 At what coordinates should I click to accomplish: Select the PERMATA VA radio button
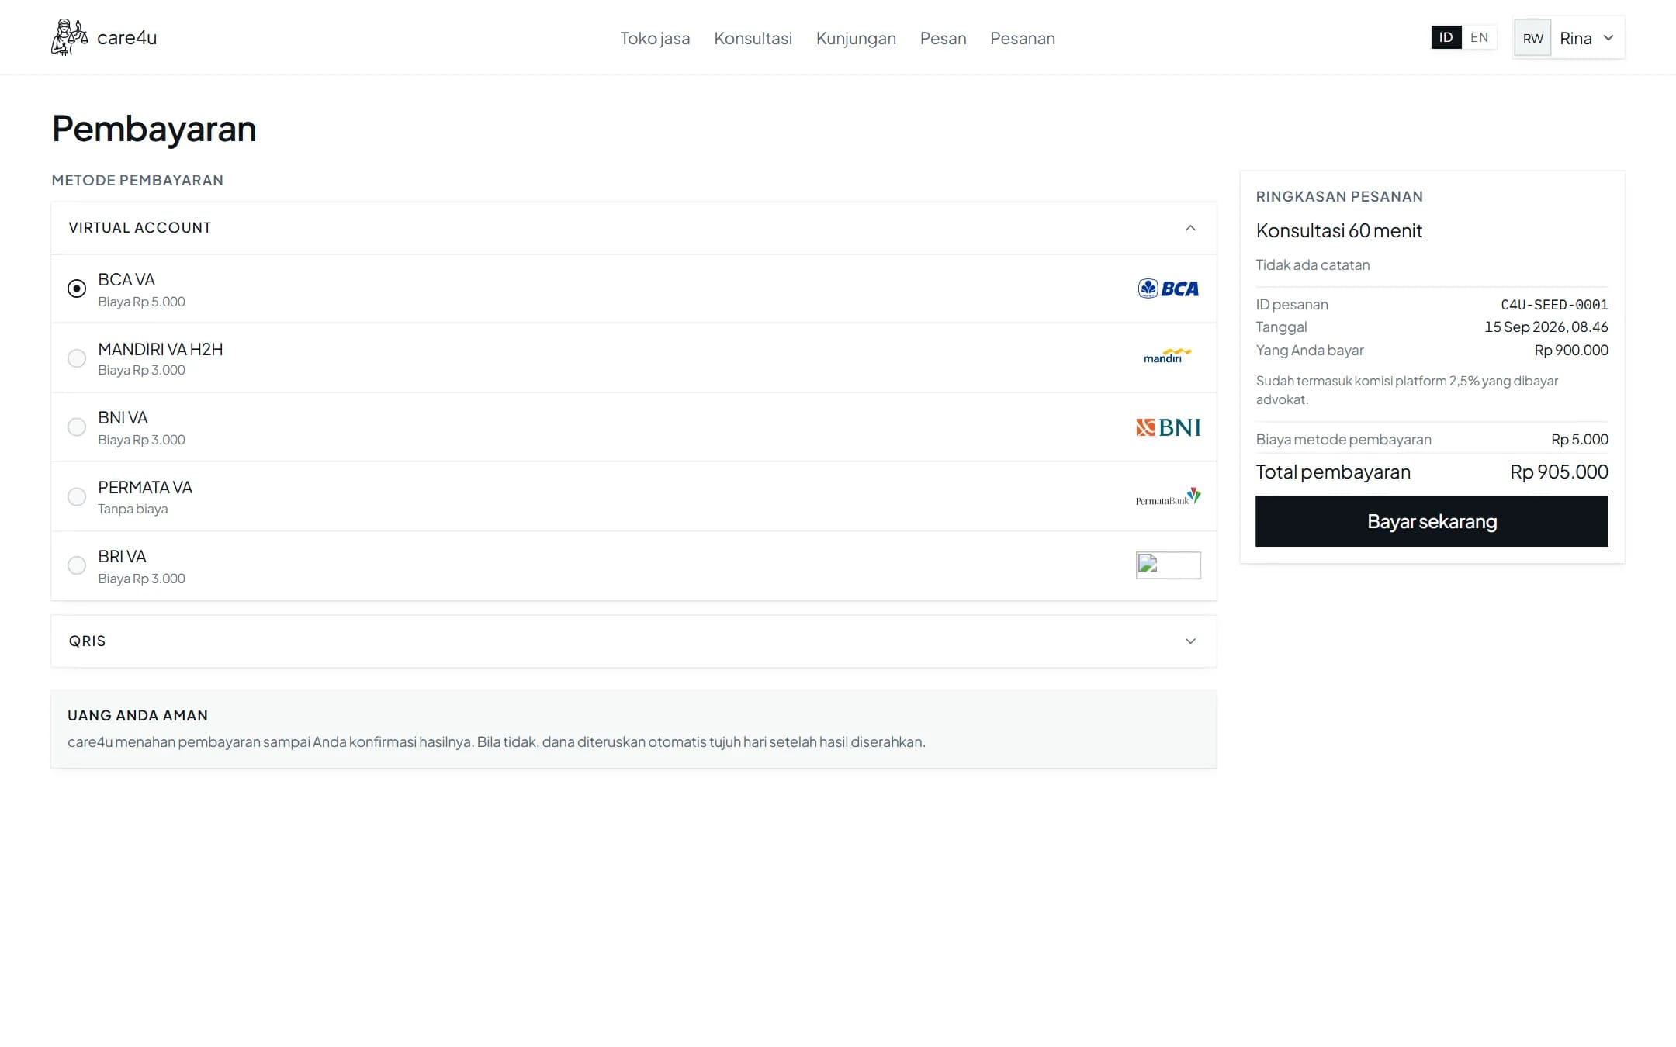pyautogui.click(x=77, y=496)
